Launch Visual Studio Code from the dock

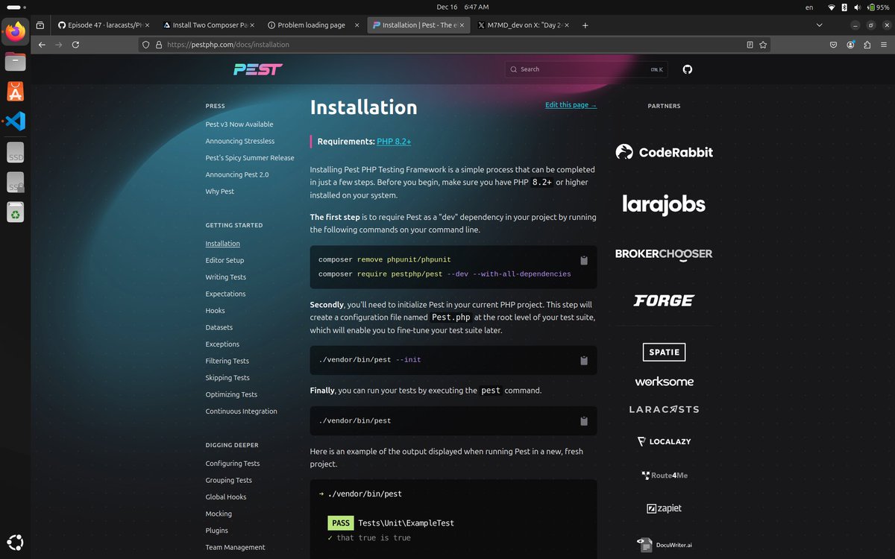coord(15,121)
